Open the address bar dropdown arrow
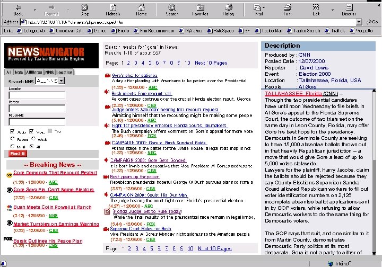This screenshot has width=382, height=267. [359, 22]
